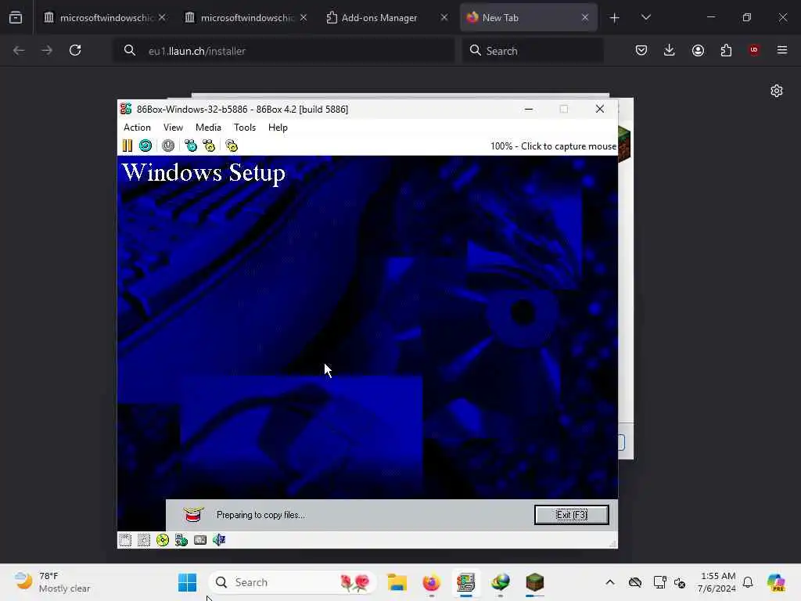Open 86Box machine settings toolbar icon
The height and width of the screenshot is (601, 801).
pos(232,146)
